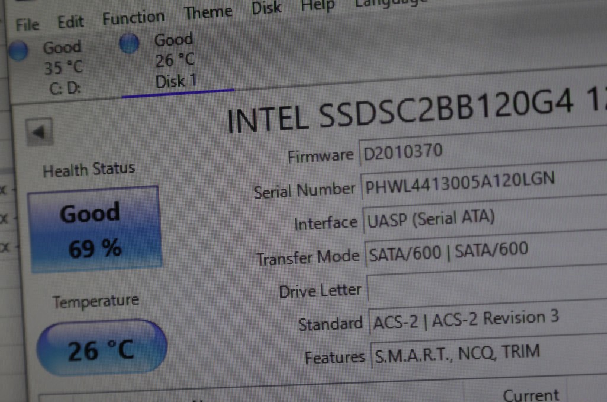Click the blue status dot for C: D: drive
The width and height of the screenshot is (607, 402).
coord(18,51)
